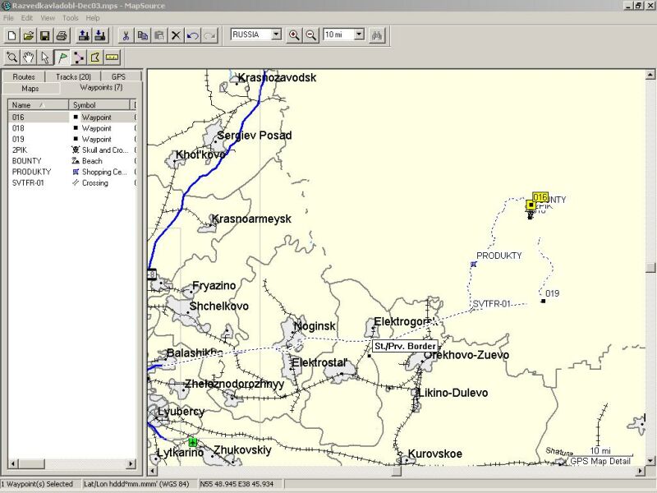
Task: Click the Crossing symbol cell
Action: tap(100, 182)
